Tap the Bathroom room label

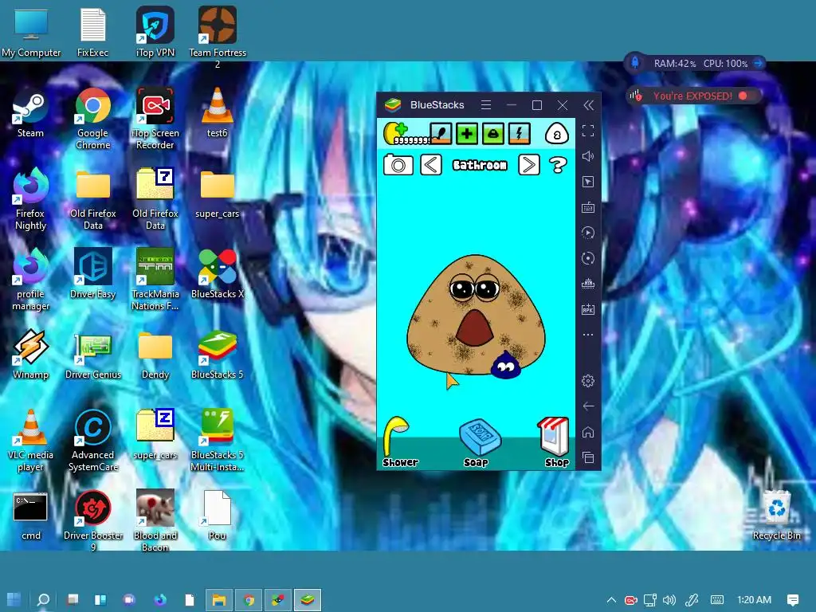click(479, 166)
